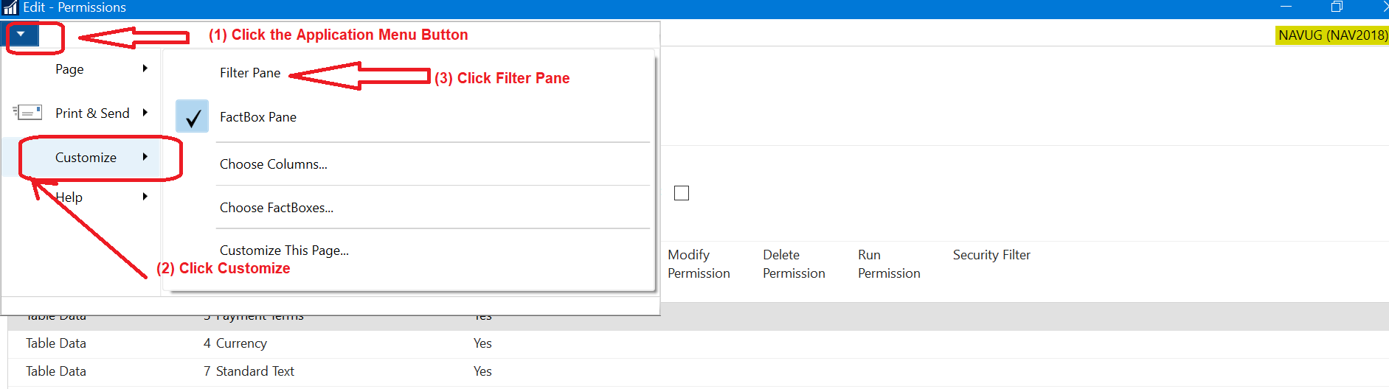Select the Standard Text table row
The width and height of the screenshot is (1389, 389).
click(x=699, y=371)
